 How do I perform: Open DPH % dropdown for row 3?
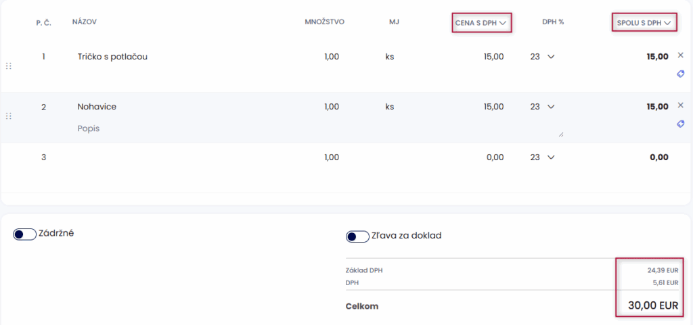click(x=543, y=157)
